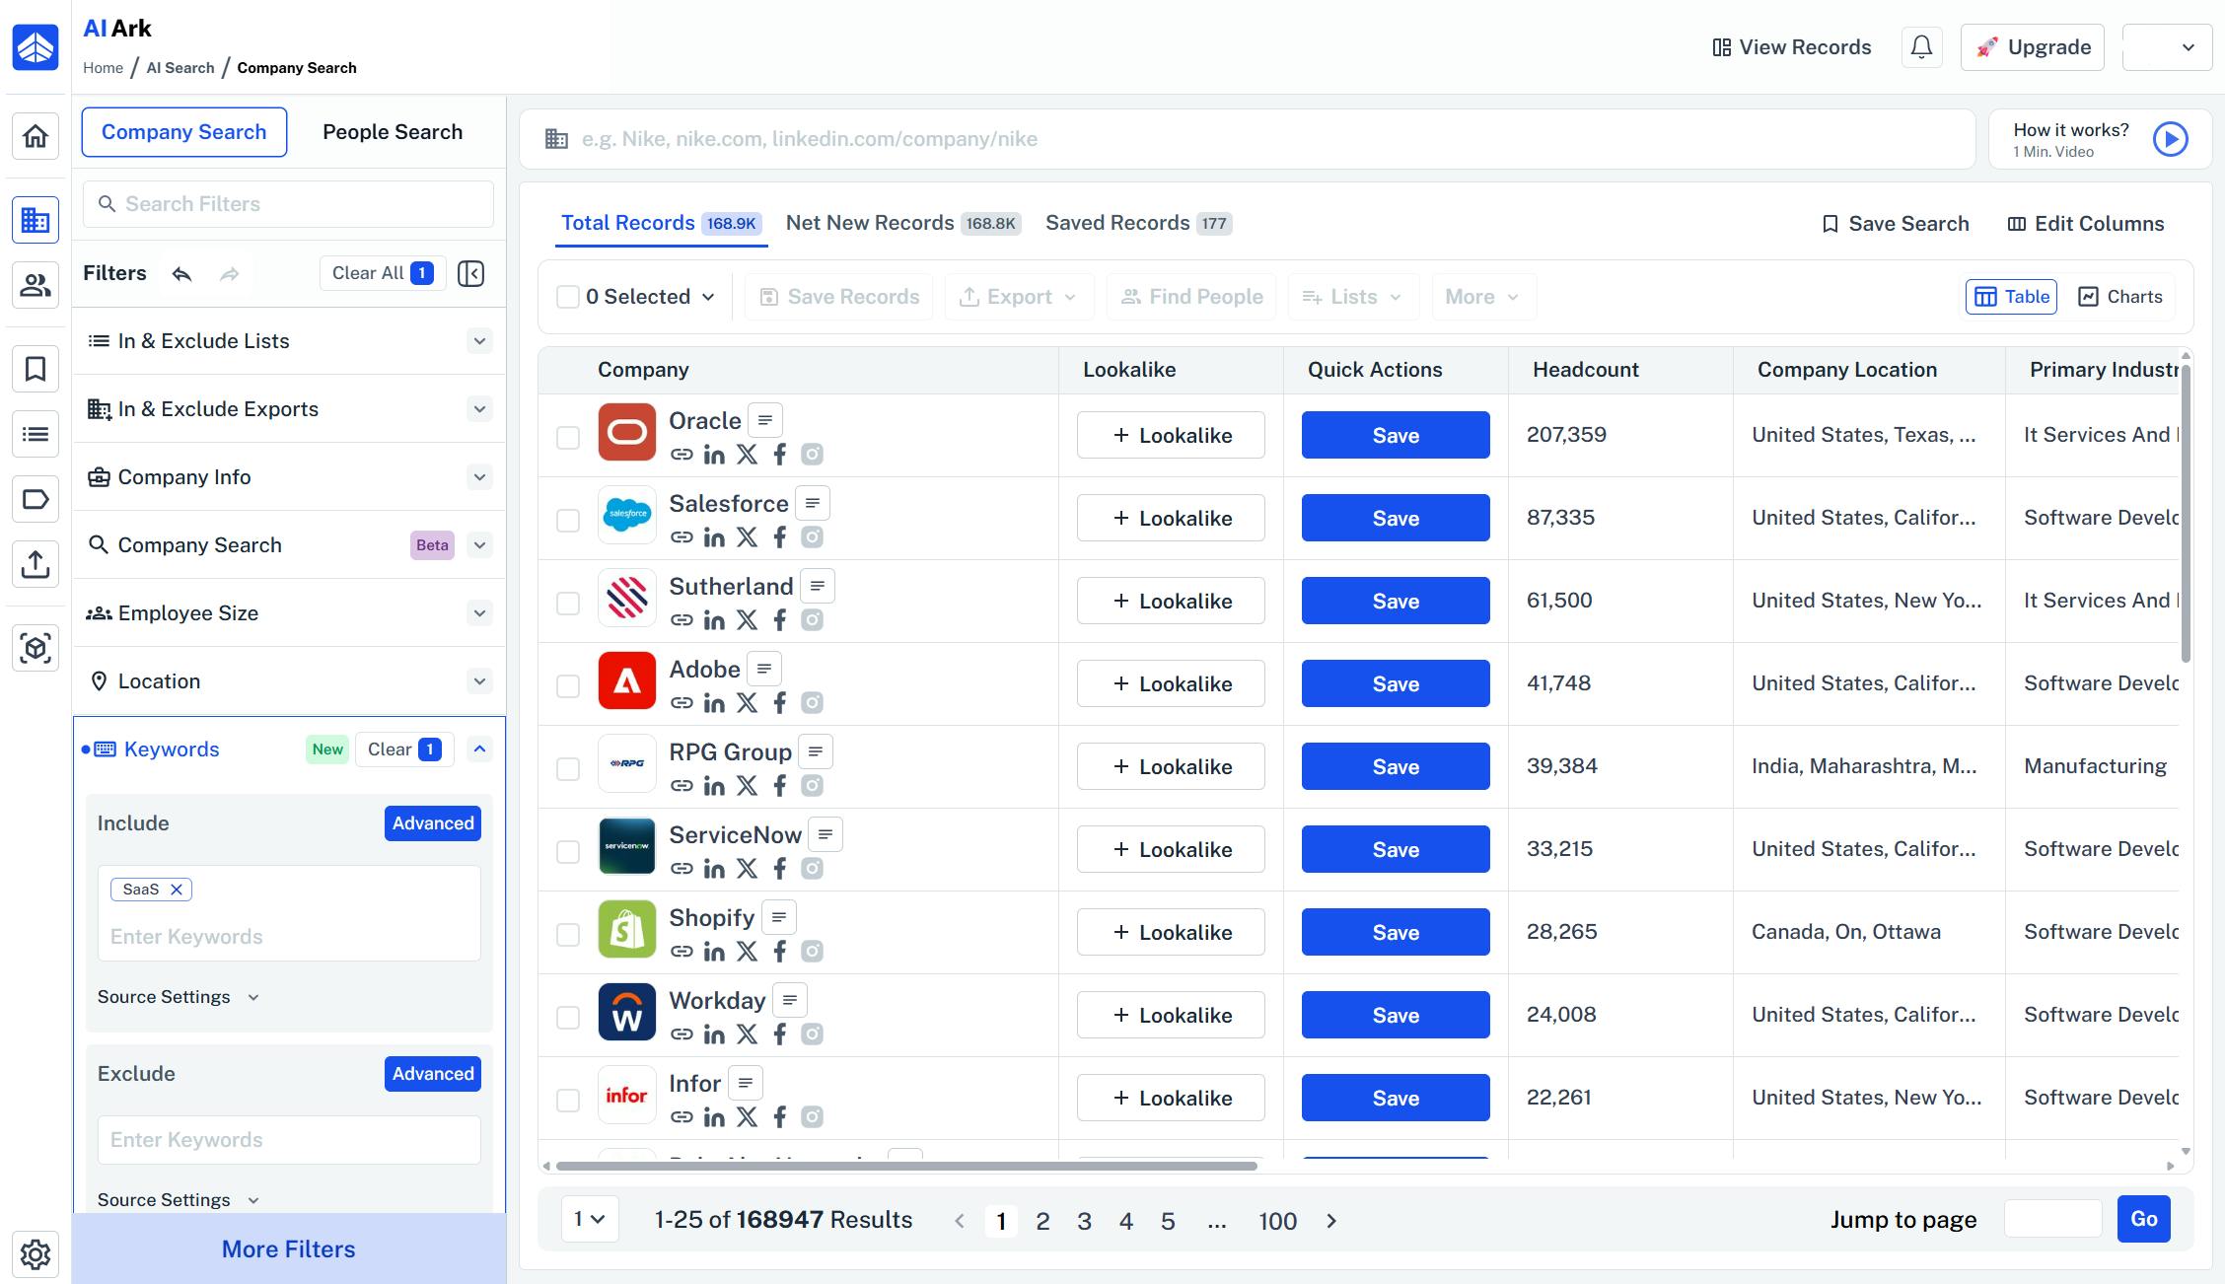The image size is (2225, 1284).
Task: Check the Oracle row checkbox
Action: pos(568,437)
